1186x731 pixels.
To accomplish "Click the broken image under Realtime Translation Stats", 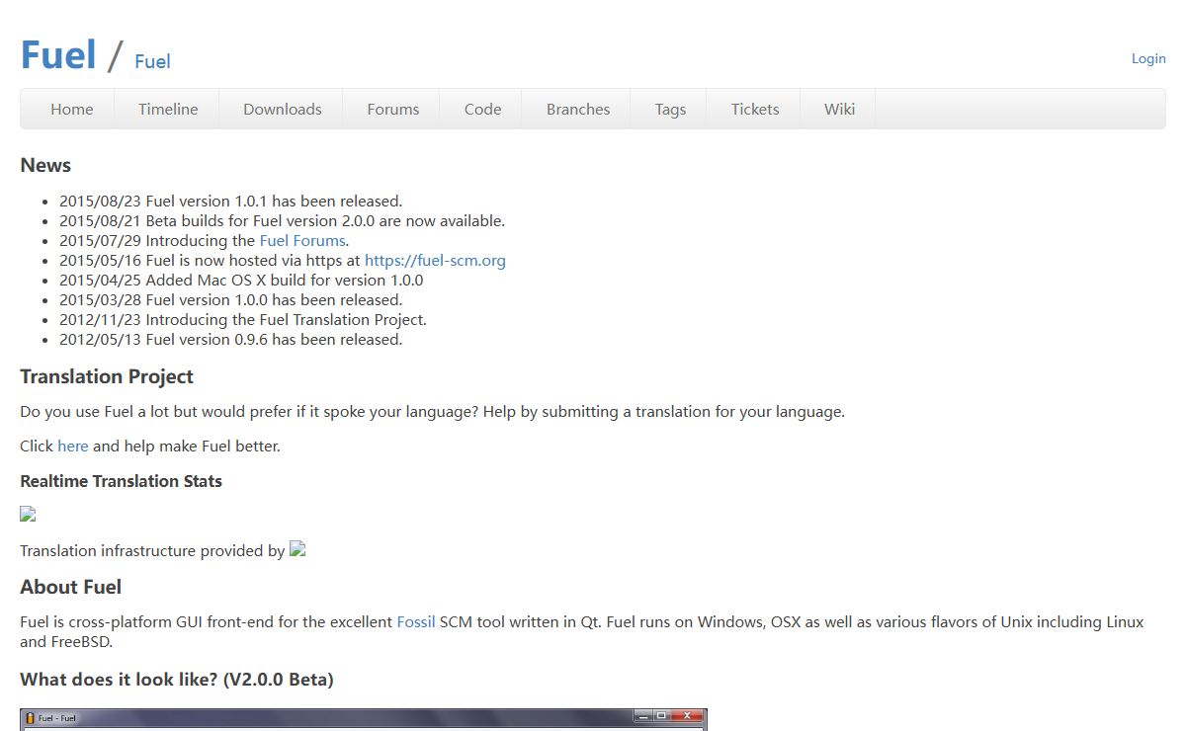I will 28,514.
